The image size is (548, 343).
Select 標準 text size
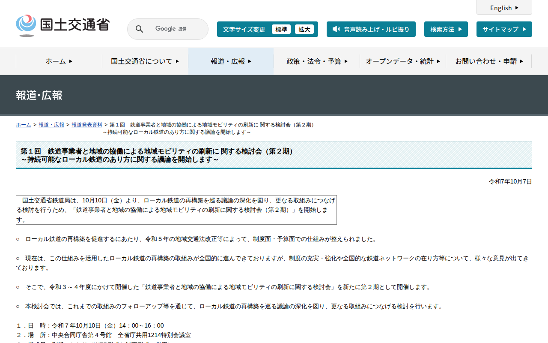(281, 29)
